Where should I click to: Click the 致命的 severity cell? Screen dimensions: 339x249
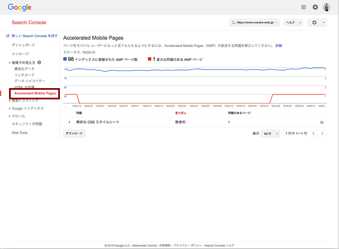click(180, 122)
